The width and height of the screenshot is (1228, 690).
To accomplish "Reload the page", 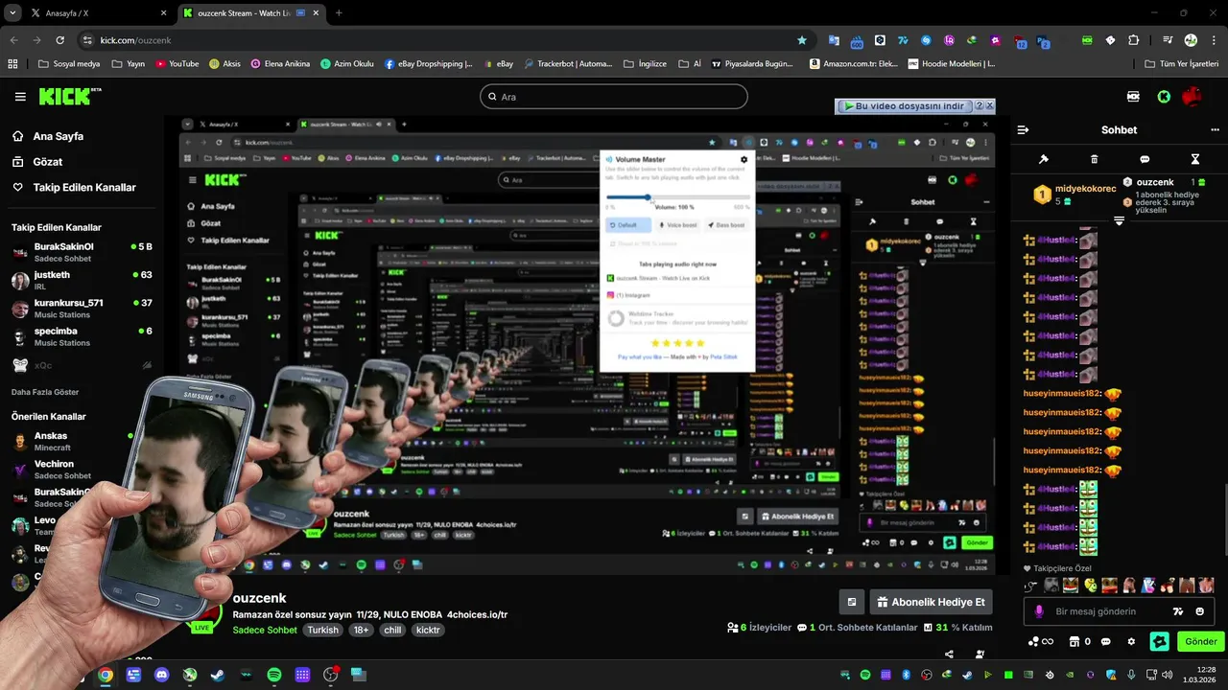I will tap(60, 40).
